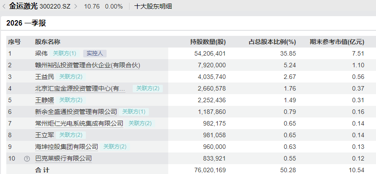Click share count 2,252,436

[x=212, y=100]
